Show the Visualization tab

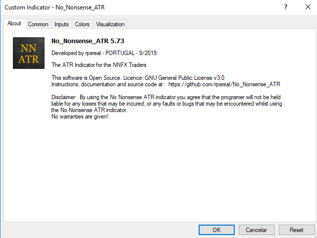coord(110,24)
